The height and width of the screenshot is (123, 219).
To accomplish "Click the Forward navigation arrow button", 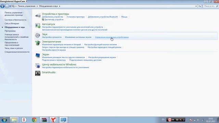I will coord(7,6).
